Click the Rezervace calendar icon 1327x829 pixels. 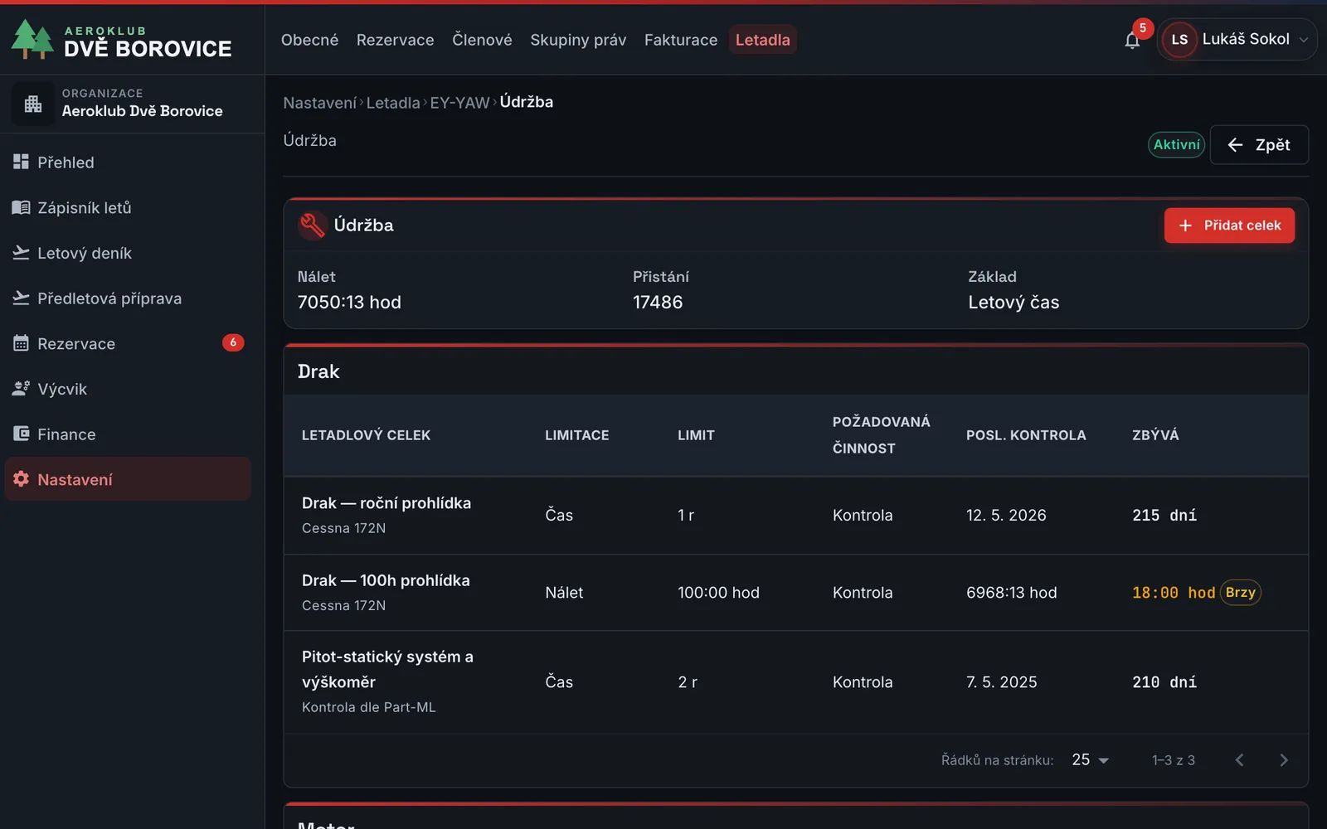coord(21,343)
